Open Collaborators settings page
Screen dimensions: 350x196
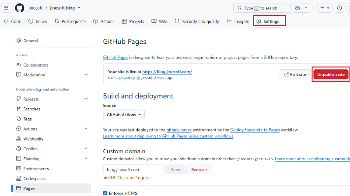[x=52, y=65]
